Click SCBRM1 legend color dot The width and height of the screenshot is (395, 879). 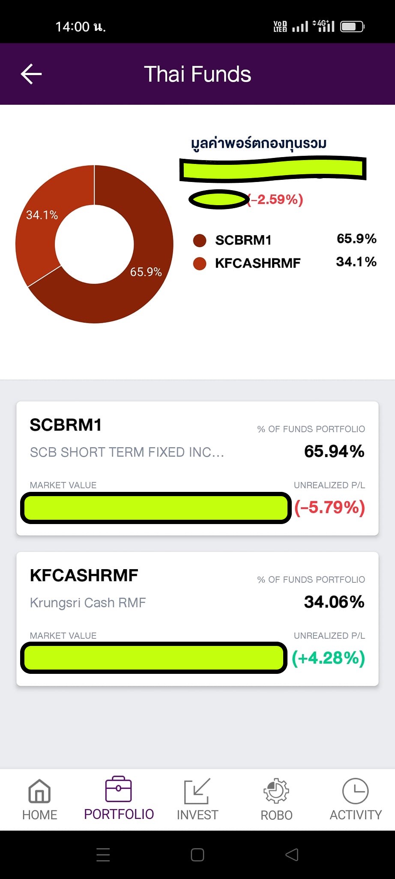click(200, 240)
